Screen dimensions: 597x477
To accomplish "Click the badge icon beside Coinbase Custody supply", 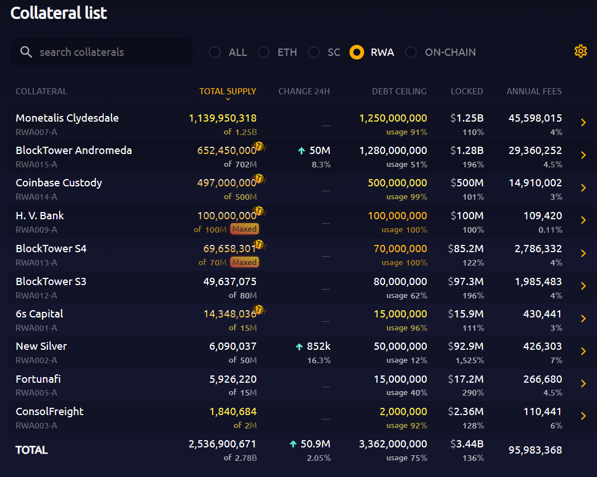I will click(x=259, y=180).
